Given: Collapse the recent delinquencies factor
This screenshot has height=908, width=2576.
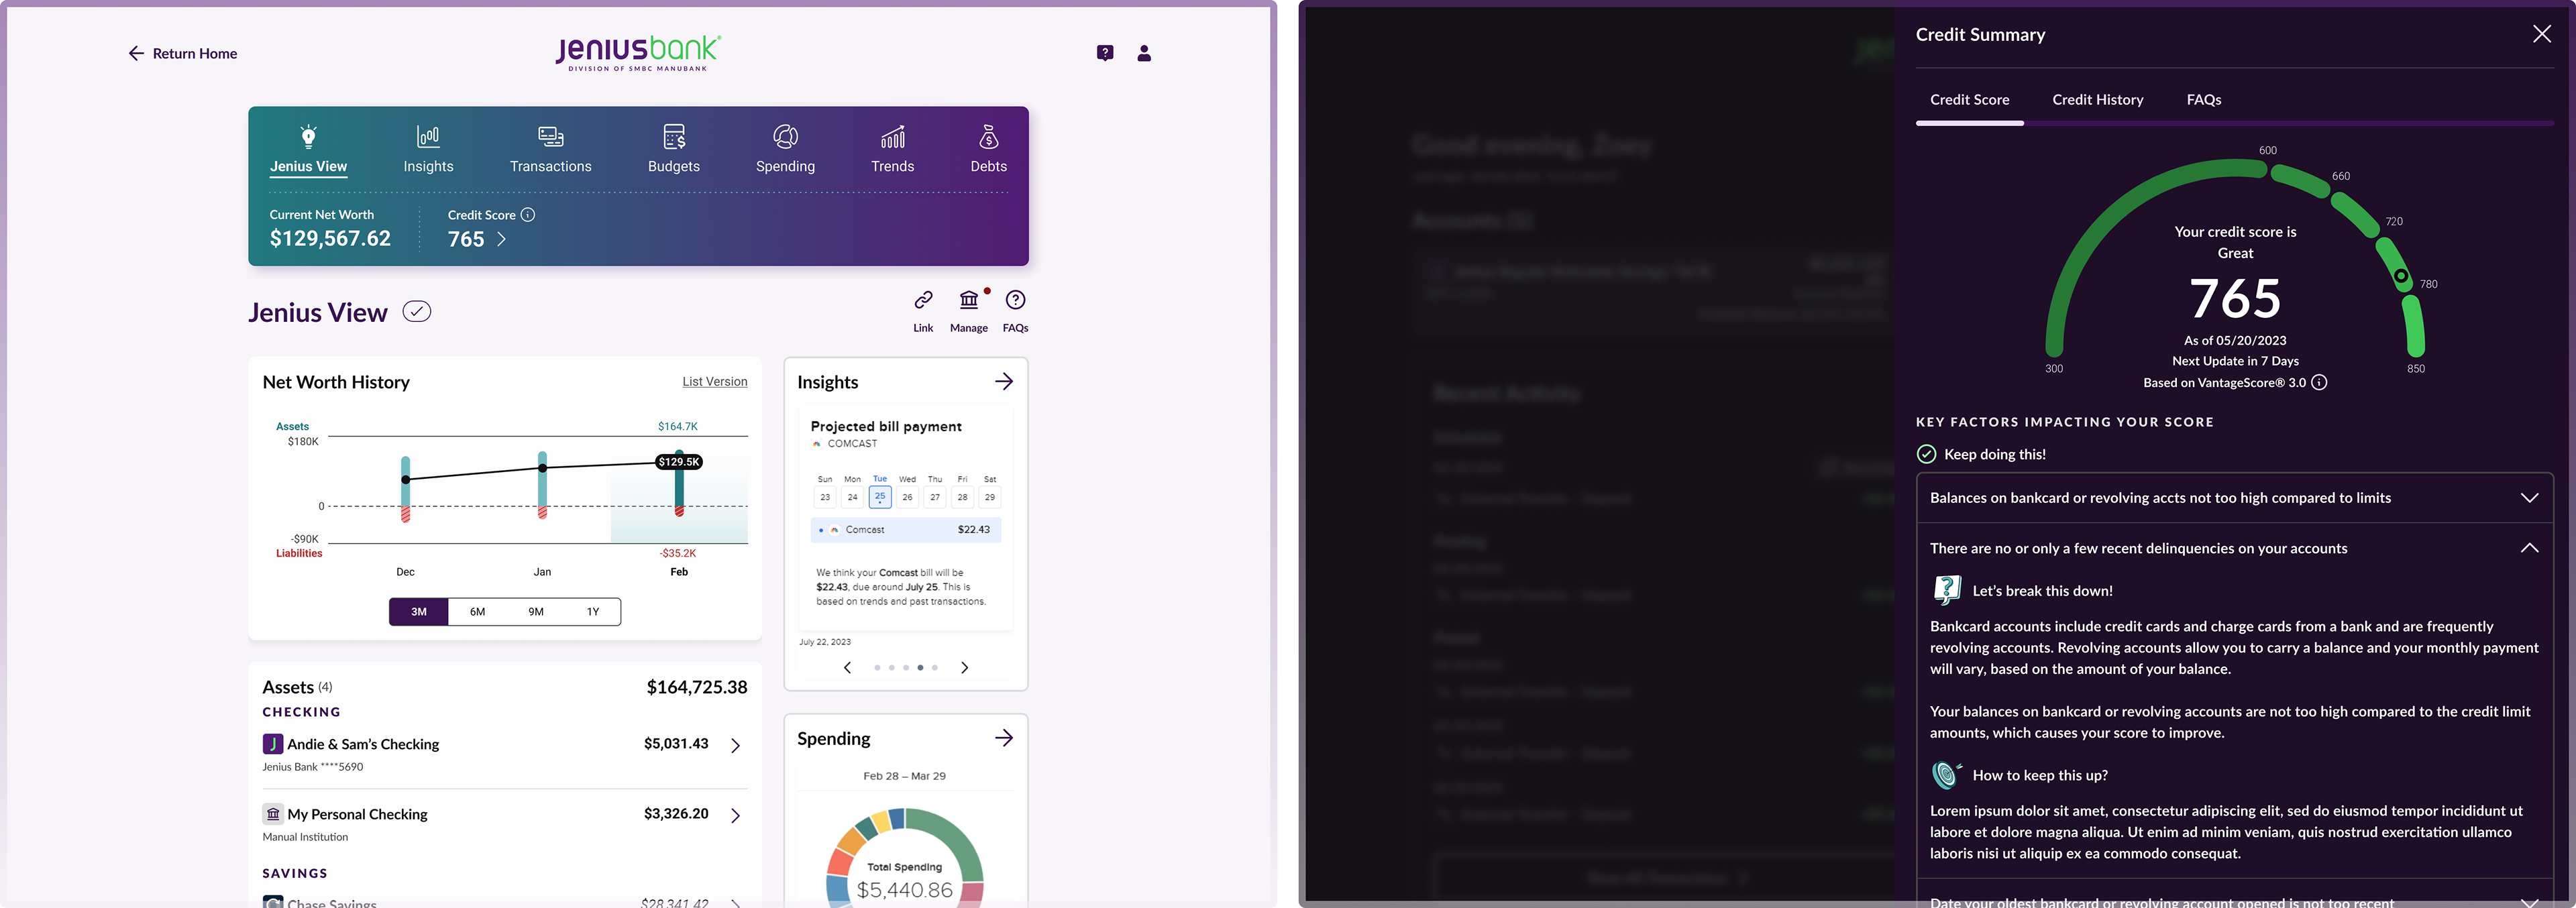Looking at the screenshot, I should click(2528, 548).
